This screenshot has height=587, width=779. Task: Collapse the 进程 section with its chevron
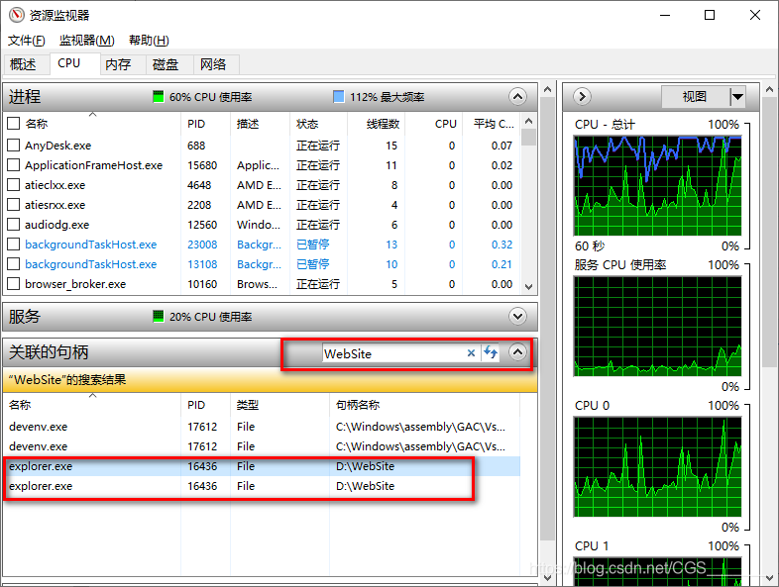point(517,96)
